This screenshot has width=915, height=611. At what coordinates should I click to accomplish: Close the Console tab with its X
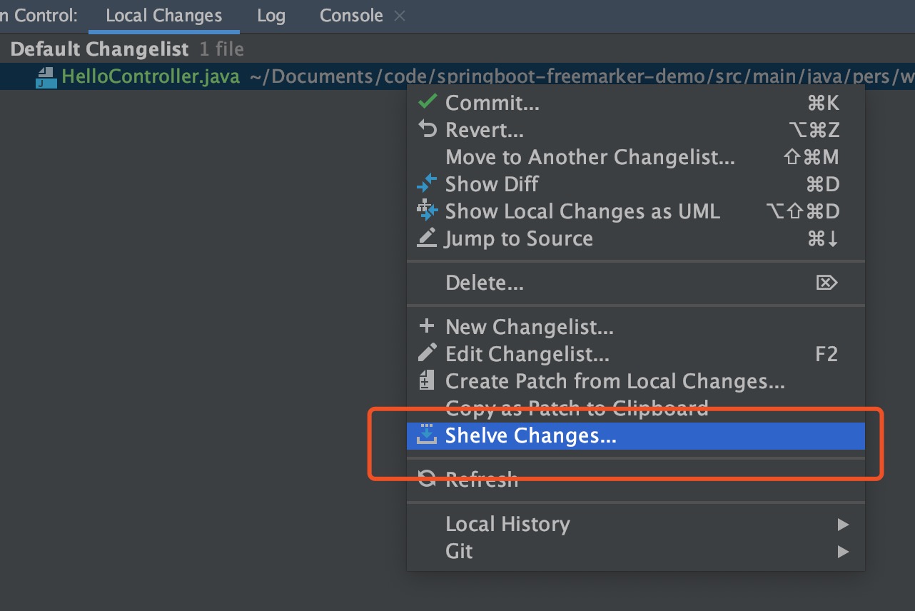pos(400,16)
